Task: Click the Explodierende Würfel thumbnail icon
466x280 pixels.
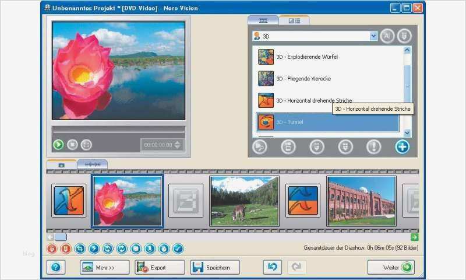Action: (x=266, y=57)
